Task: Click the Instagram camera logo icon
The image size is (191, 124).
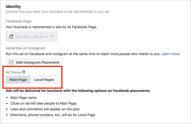Action: tap(11, 62)
